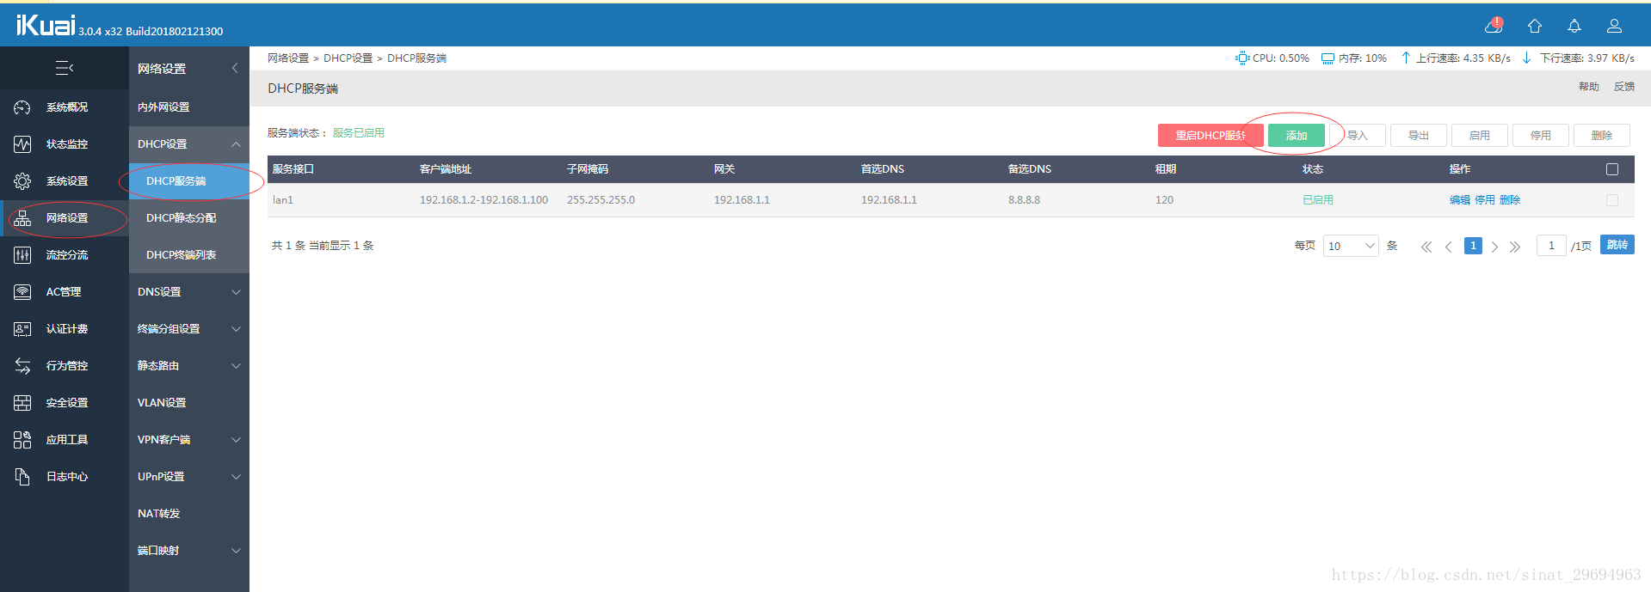Click the 网络设置 network icon
The height and width of the screenshot is (592, 1651).
coord(22,218)
